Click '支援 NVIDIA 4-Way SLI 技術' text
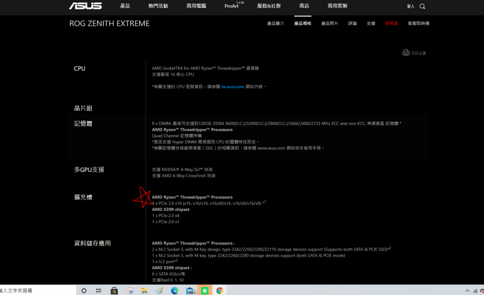 click(x=182, y=169)
